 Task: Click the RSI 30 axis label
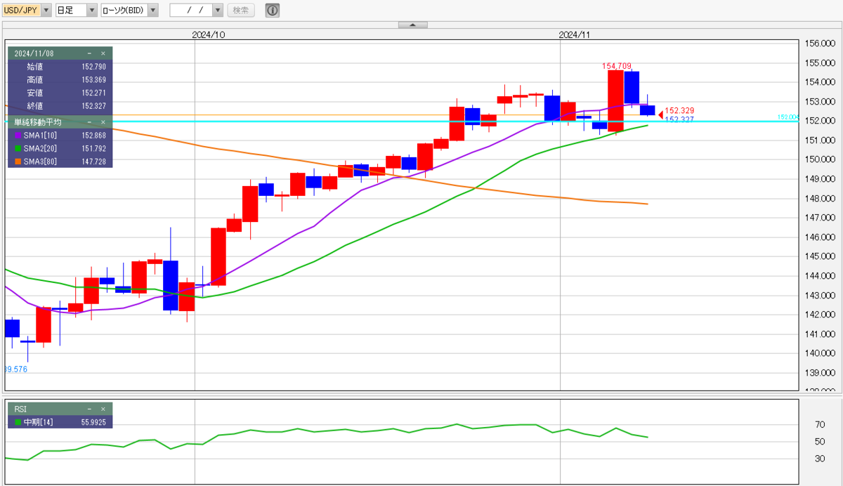pyautogui.click(x=819, y=459)
